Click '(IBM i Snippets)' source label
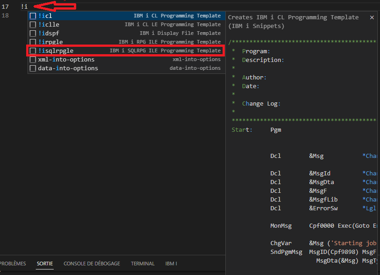The width and height of the screenshot is (380, 275). tap(256, 26)
